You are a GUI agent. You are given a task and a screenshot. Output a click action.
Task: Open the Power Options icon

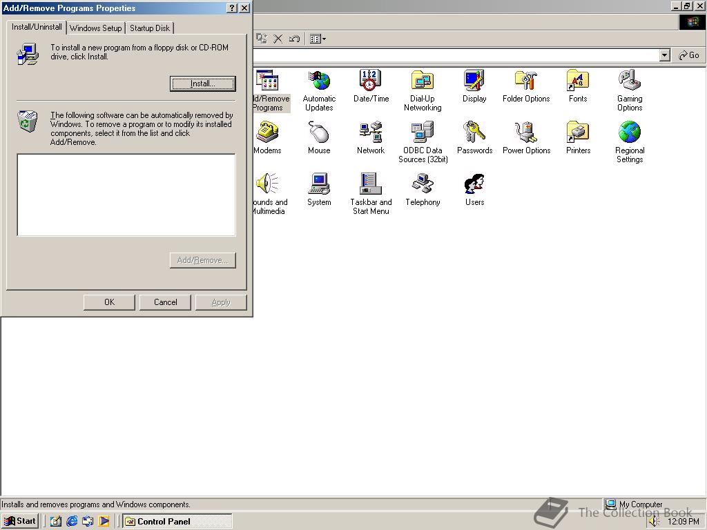click(526, 138)
